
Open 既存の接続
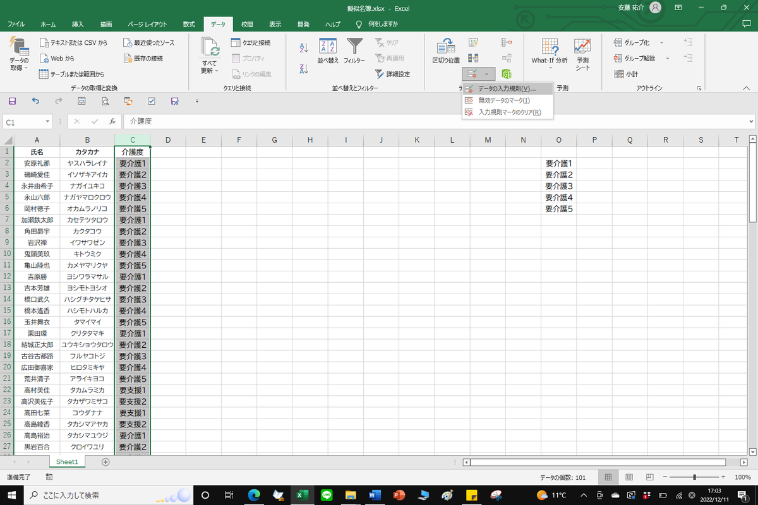[x=142, y=58]
